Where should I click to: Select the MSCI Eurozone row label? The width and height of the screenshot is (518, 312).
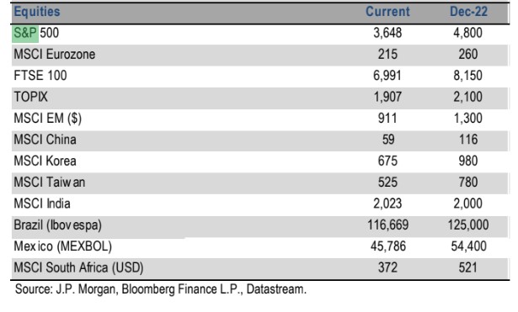point(55,54)
